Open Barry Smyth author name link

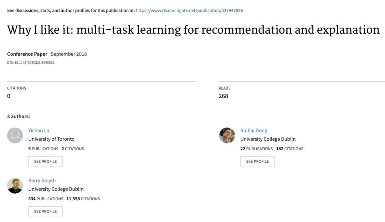(x=42, y=180)
